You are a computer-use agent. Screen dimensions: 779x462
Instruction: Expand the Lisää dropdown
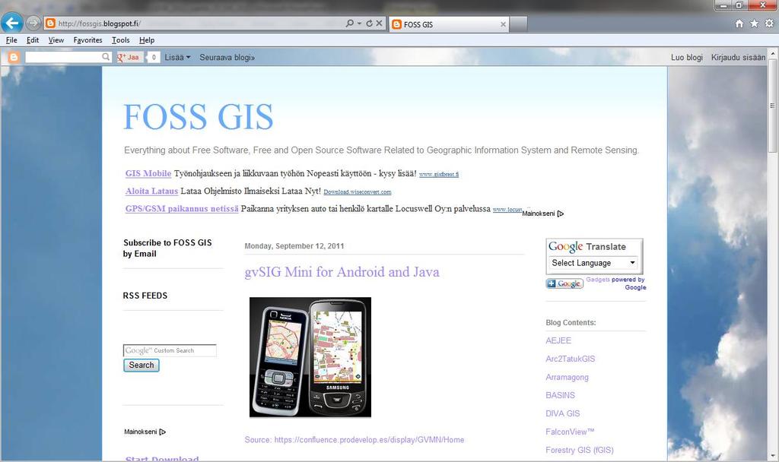click(177, 58)
